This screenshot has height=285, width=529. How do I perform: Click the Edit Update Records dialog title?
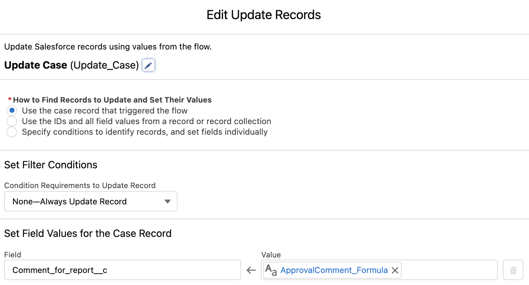(x=263, y=15)
